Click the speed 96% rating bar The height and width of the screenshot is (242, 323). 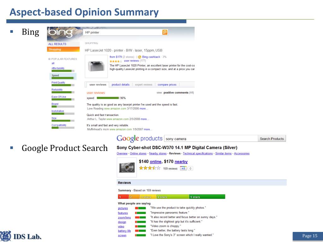click(x=108, y=98)
